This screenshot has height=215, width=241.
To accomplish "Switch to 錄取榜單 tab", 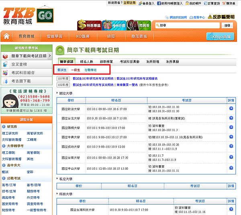I will coord(106,62).
